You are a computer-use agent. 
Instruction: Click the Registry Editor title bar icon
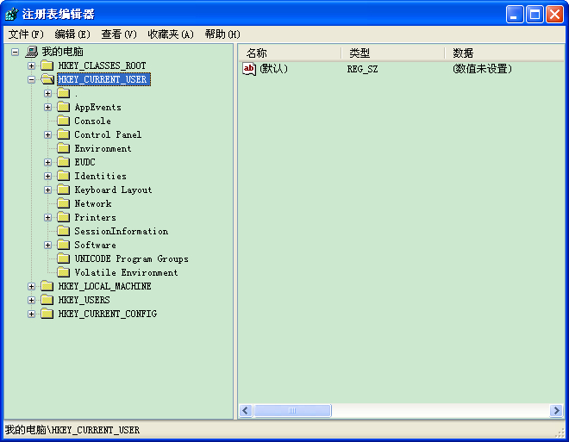click(11, 14)
